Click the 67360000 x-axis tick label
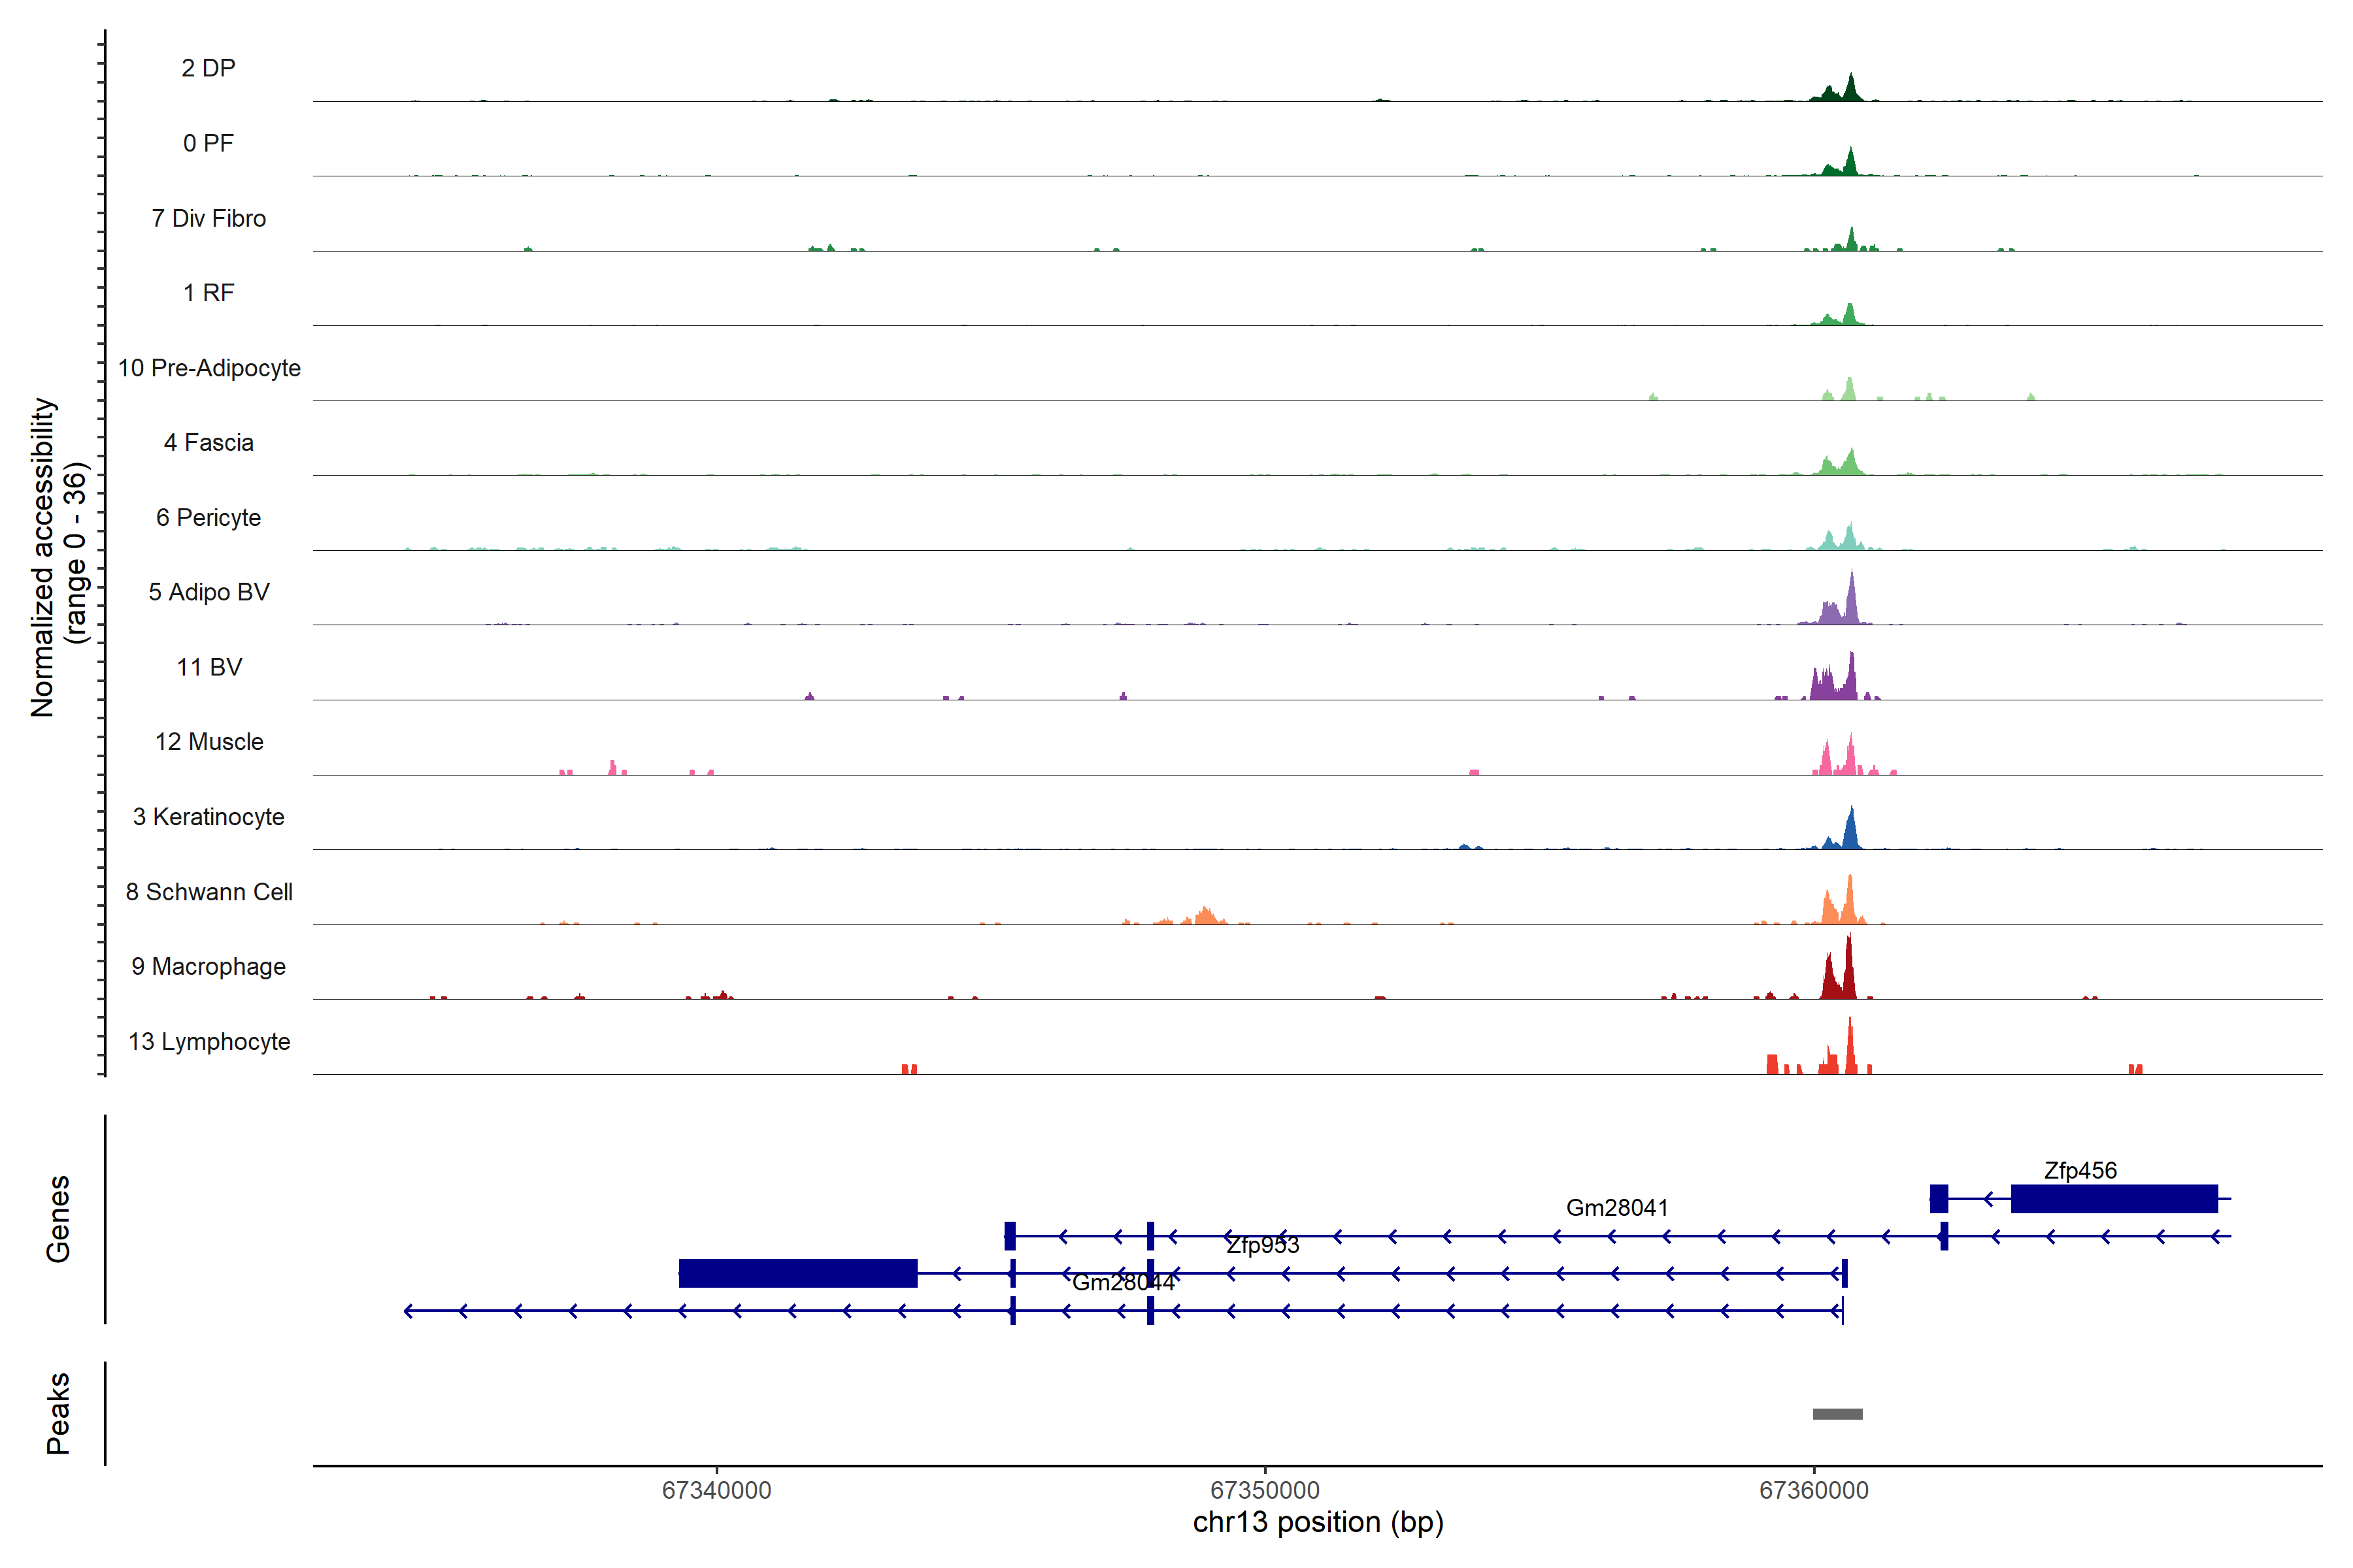Image resolution: width=2353 pixels, height=1568 pixels. point(1812,1491)
